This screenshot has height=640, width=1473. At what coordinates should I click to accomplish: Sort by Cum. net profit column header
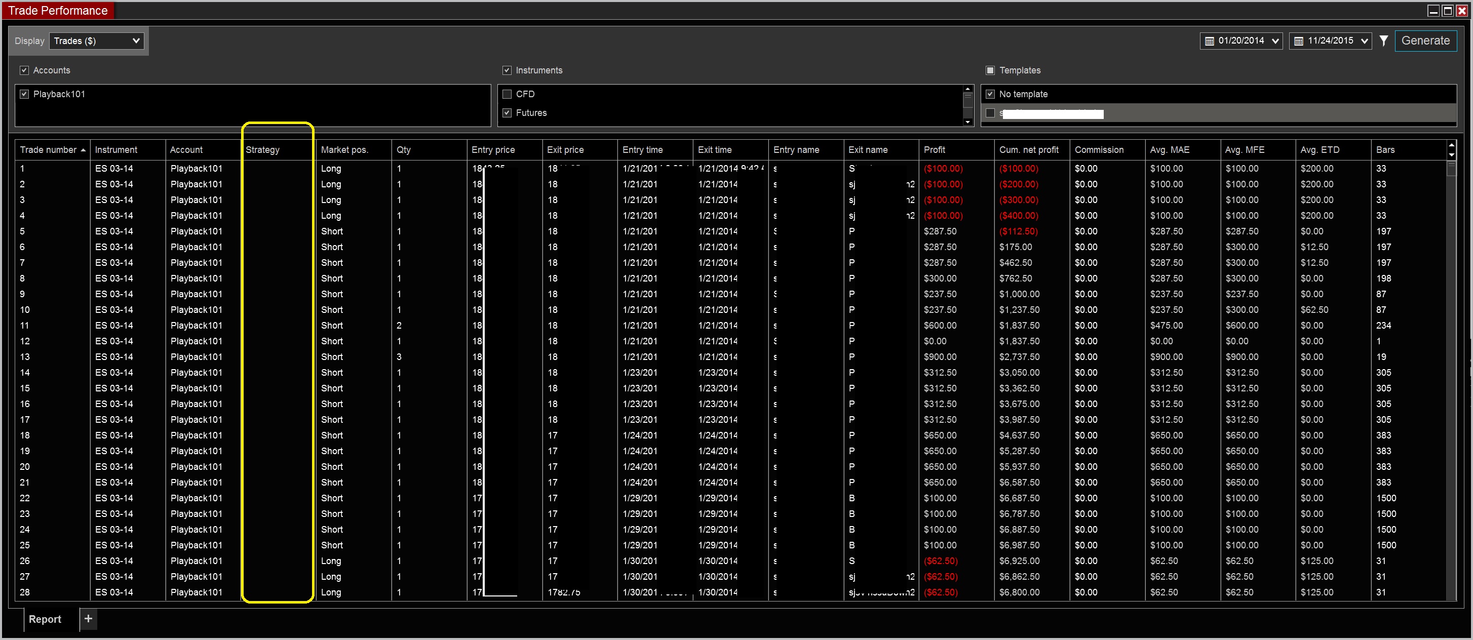[1029, 150]
